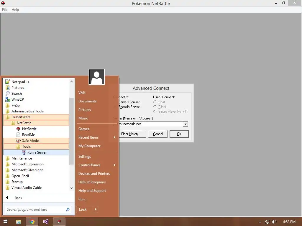Viewport: 302px width, 226px height.
Task: Collapse the HubertWare folder
Action: [36, 117]
